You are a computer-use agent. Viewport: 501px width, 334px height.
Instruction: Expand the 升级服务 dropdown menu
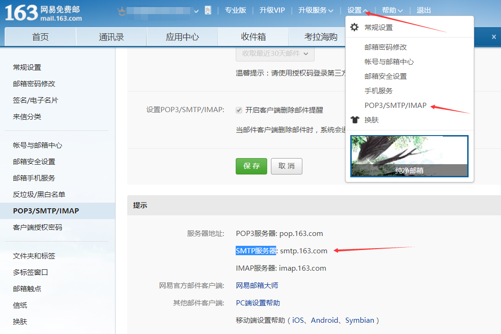[x=316, y=10]
